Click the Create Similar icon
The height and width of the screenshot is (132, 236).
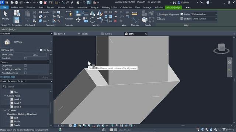pyautogui.click(x=145, y=20)
